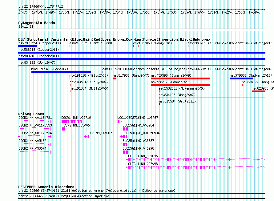This screenshot has width=274, height=201.
Task: Click the SLC25A1|NM_005984 gene glyph
Action: pos(124,129)
